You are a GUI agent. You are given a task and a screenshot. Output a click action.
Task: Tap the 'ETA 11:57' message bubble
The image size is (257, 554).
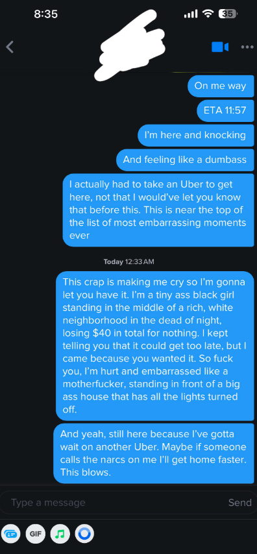225,110
